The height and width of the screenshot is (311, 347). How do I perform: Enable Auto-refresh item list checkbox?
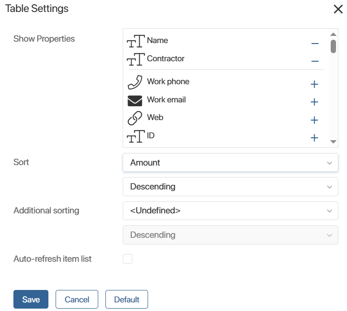127,259
